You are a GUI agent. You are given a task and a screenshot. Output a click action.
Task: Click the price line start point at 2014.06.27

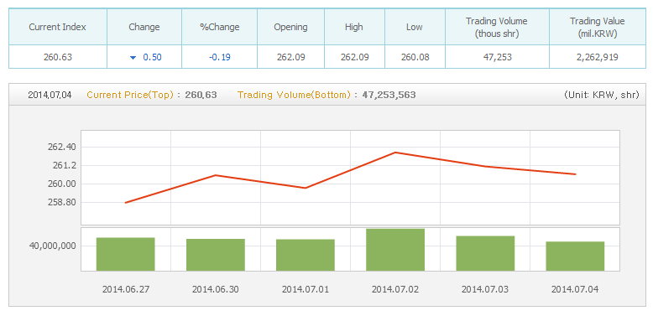(x=125, y=203)
